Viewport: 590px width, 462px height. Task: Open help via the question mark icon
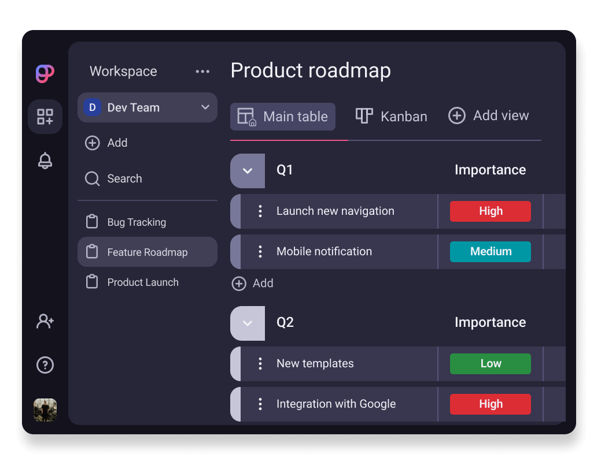pyautogui.click(x=45, y=365)
